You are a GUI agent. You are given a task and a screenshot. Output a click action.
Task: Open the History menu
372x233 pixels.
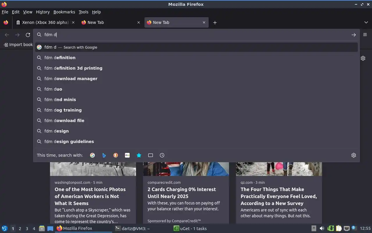click(x=43, y=12)
